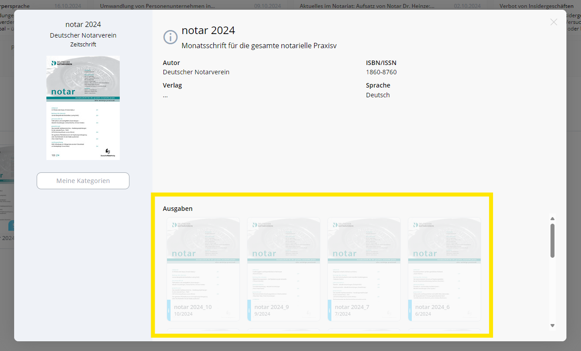Image resolution: width=581 pixels, height=351 pixels.
Task: Click the blue tab marker on notar 2024_9
Action: point(249,310)
